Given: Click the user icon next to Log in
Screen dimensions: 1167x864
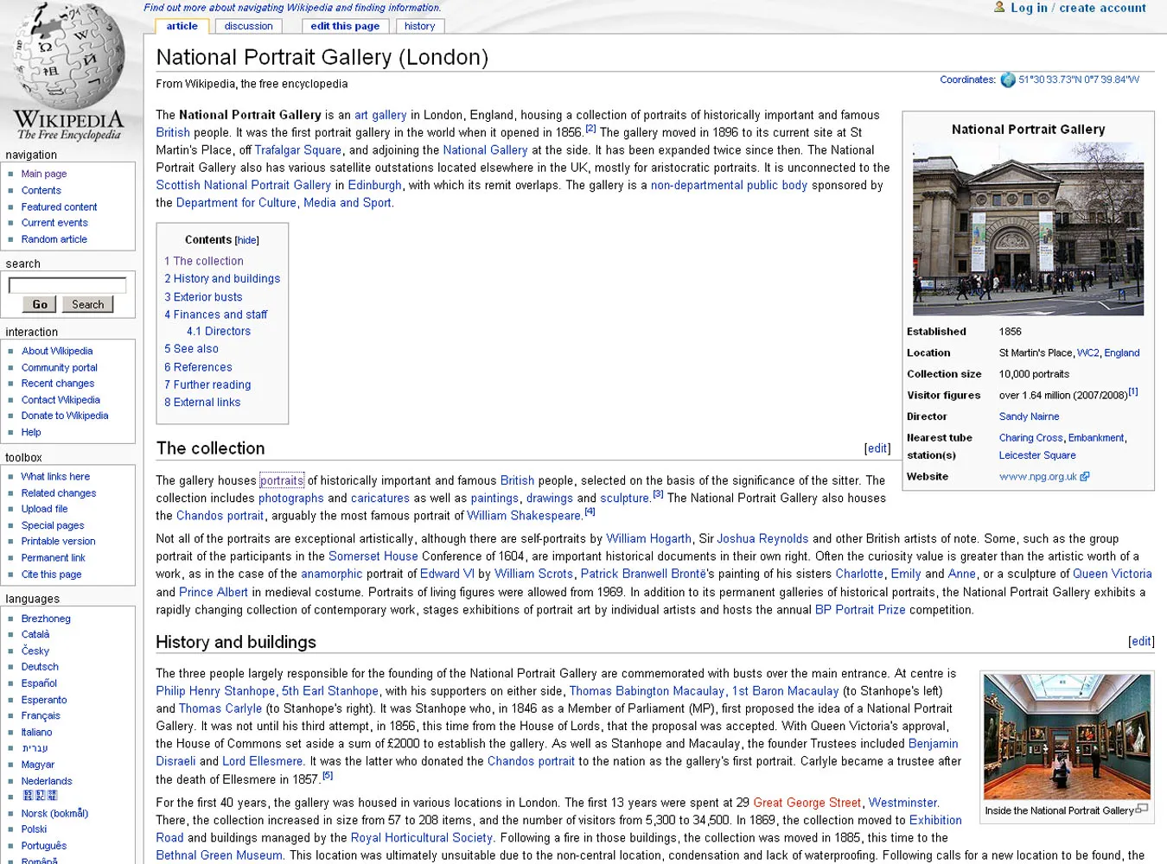Looking at the screenshot, I should point(998,8).
